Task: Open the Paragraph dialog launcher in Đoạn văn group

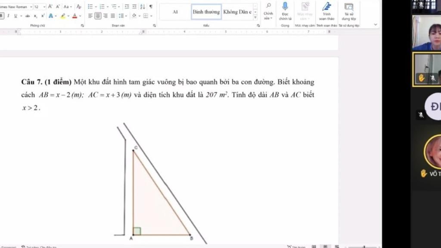Action: [x=154, y=25]
